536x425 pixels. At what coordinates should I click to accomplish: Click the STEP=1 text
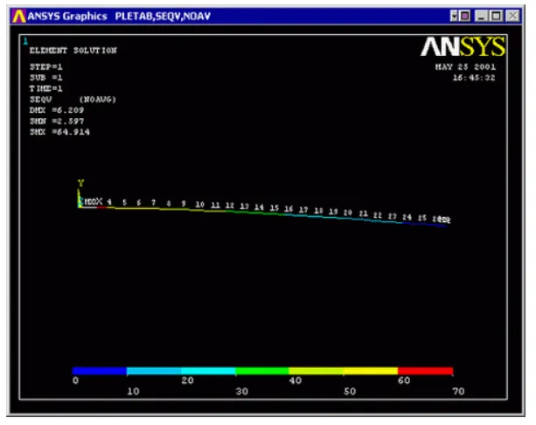pos(45,66)
